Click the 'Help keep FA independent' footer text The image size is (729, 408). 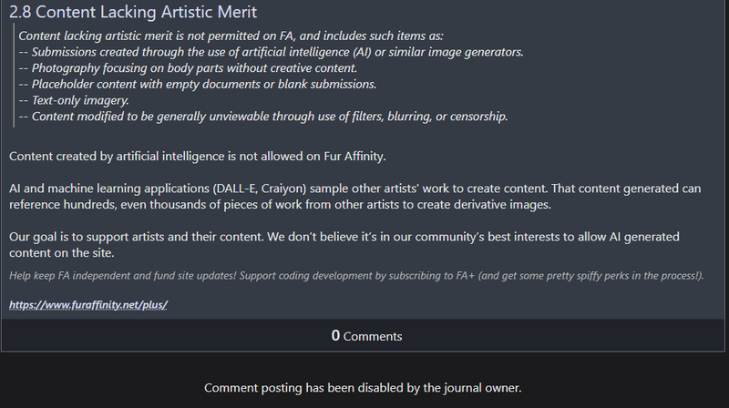(356, 276)
